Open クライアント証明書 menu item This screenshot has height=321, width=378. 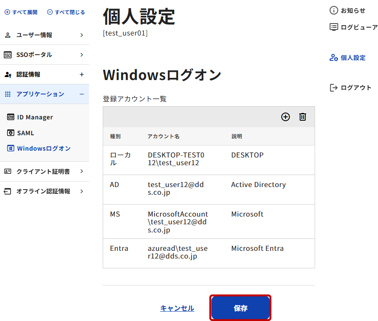pyautogui.click(x=44, y=172)
